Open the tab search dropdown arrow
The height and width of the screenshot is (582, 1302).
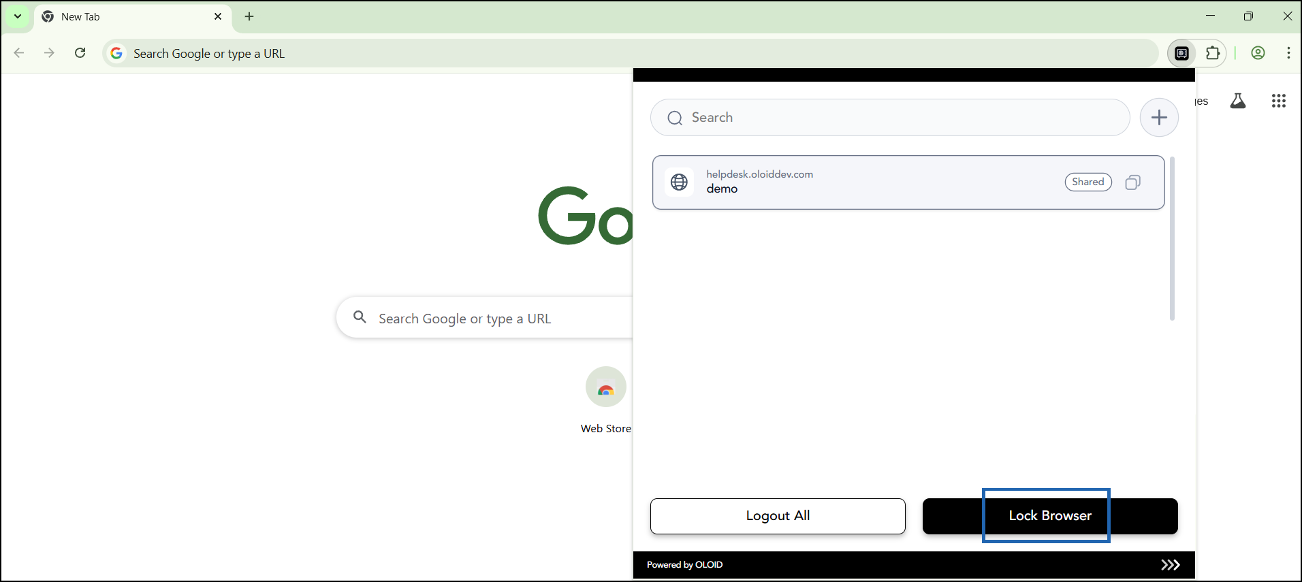(18, 16)
